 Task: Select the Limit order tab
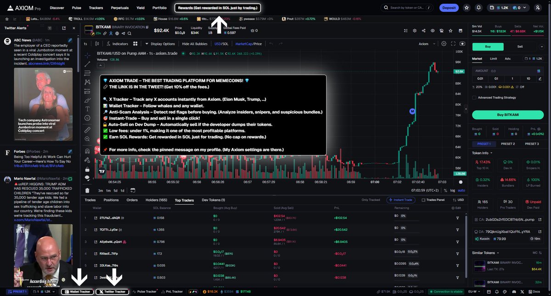tap(493, 59)
